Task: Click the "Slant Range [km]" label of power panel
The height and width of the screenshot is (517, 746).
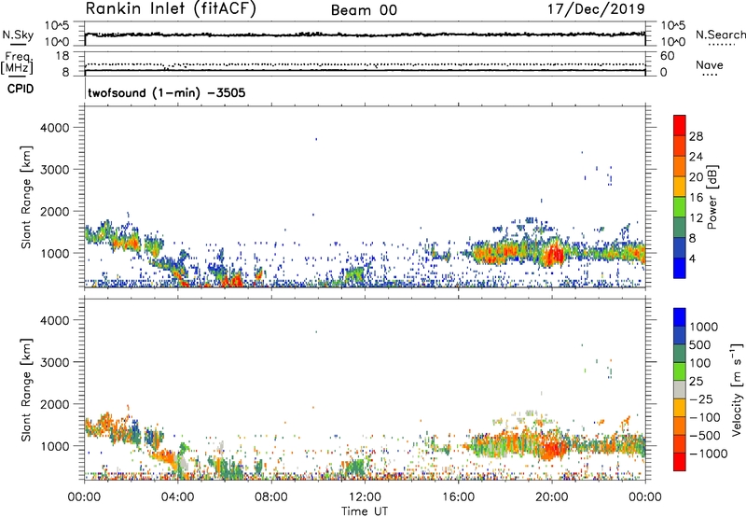Action: tap(26, 197)
